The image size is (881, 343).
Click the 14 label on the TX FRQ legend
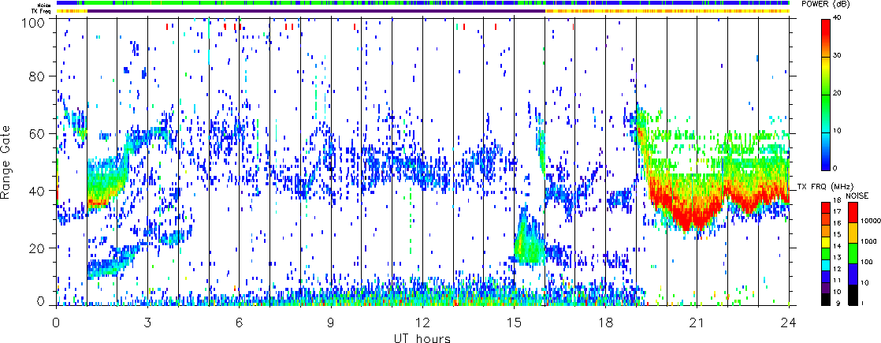[837, 246]
